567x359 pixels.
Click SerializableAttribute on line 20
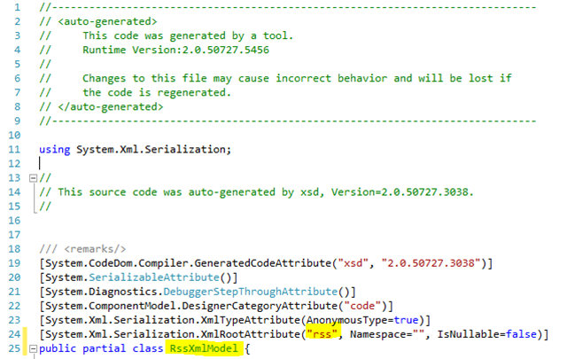click(x=154, y=277)
